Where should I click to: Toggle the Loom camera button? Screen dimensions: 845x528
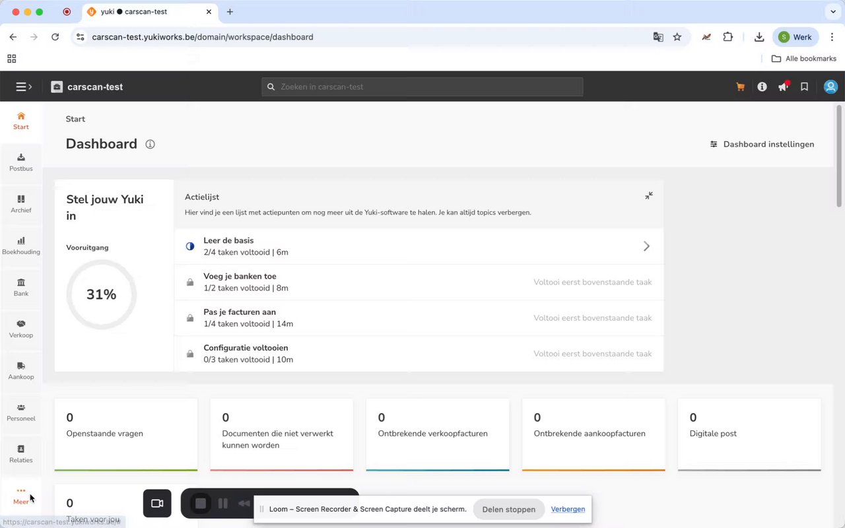(157, 504)
